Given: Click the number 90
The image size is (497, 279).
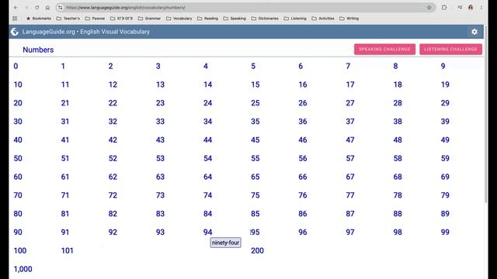Looking at the screenshot, I should click(x=18, y=232).
